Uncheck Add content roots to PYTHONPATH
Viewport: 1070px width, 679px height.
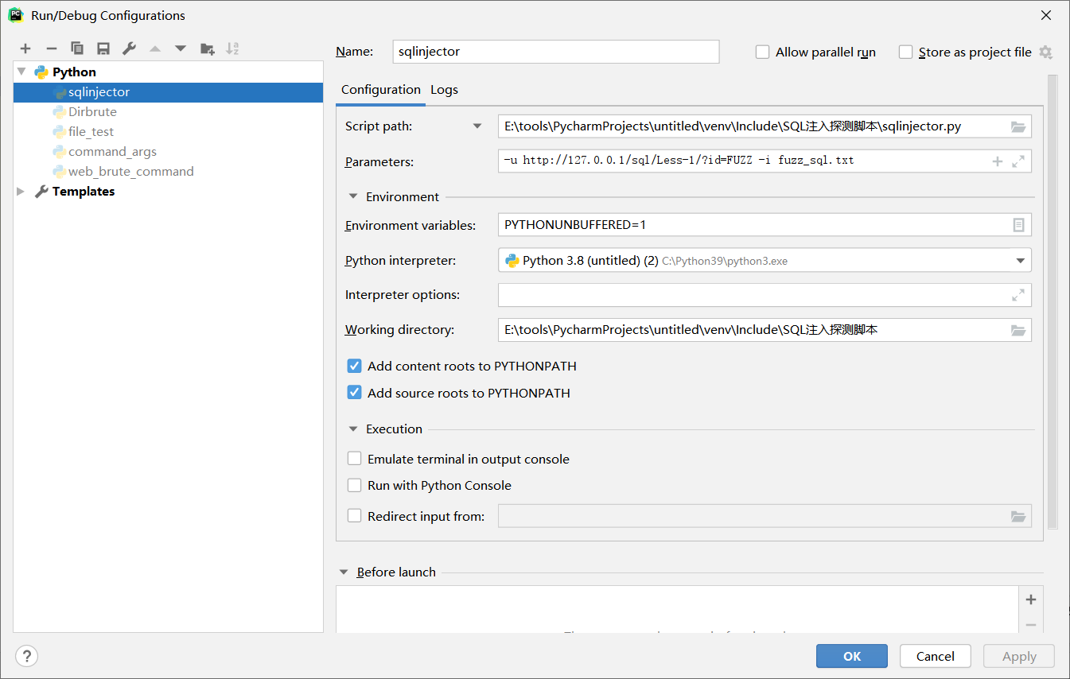coord(355,367)
